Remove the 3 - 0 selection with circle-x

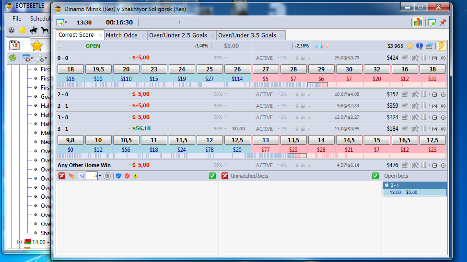point(443,117)
